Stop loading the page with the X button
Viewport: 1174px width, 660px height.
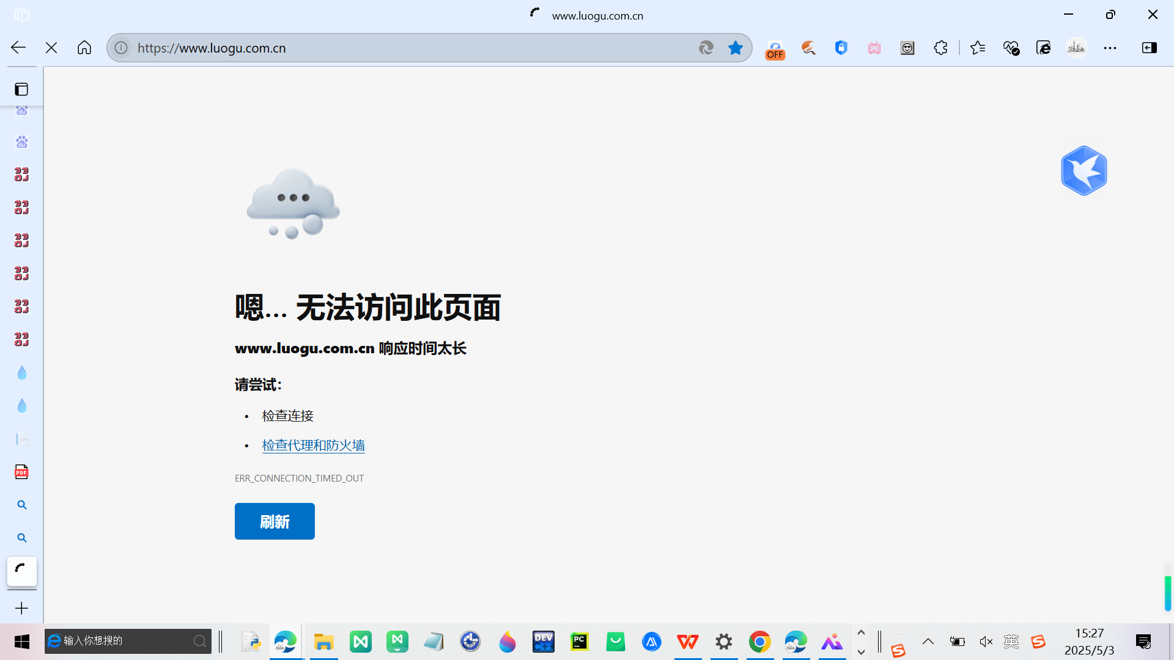pos(51,48)
